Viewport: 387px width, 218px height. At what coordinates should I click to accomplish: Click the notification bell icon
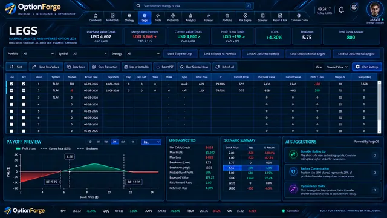341,10
